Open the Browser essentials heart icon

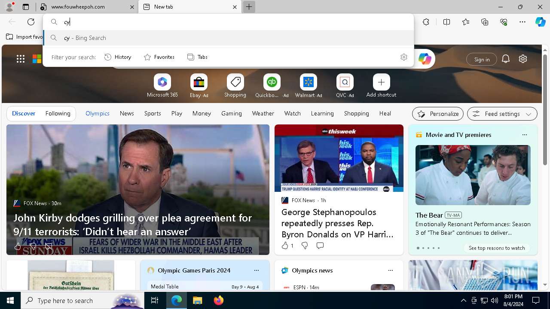click(x=504, y=22)
